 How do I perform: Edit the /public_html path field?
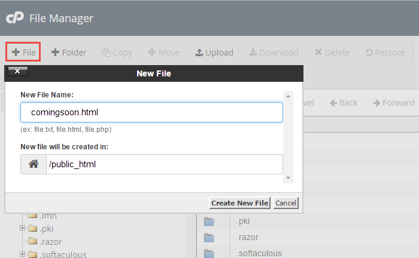pyautogui.click(x=164, y=164)
